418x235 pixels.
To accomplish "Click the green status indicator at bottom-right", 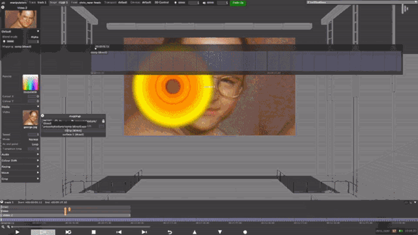I will pyautogui.click(x=400, y=230).
